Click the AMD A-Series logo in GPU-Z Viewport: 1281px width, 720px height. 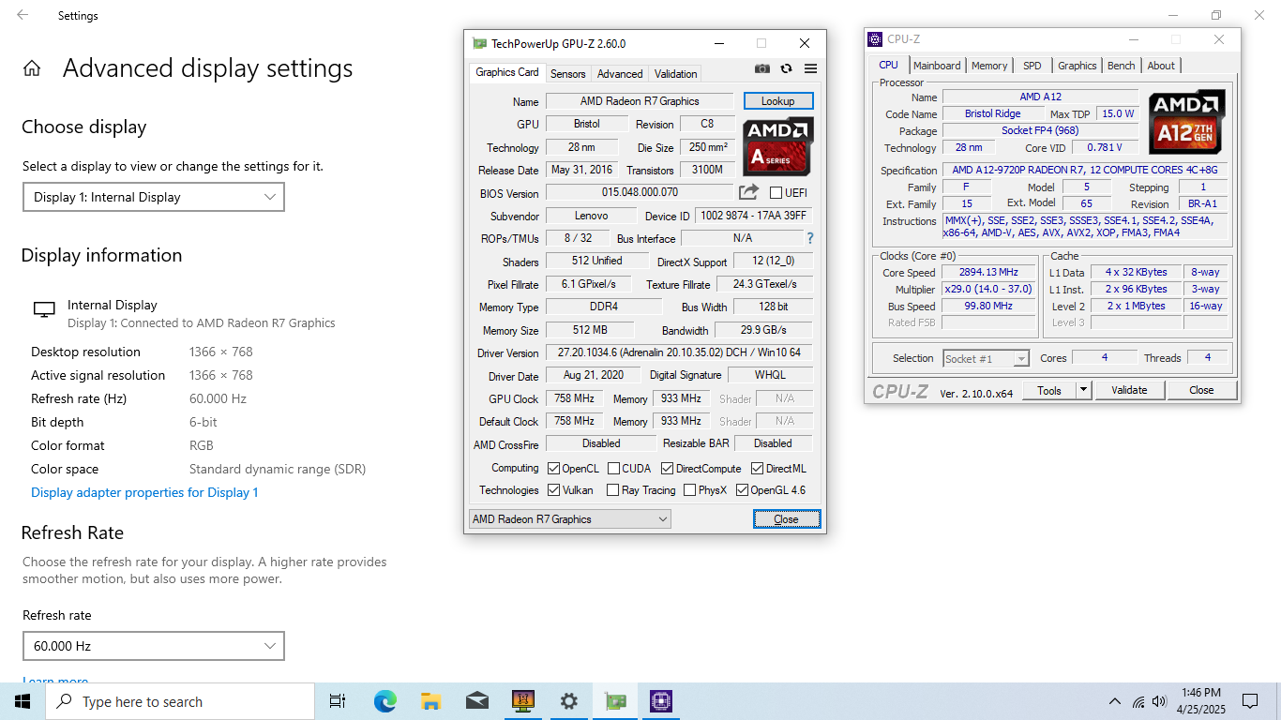(778, 146)
